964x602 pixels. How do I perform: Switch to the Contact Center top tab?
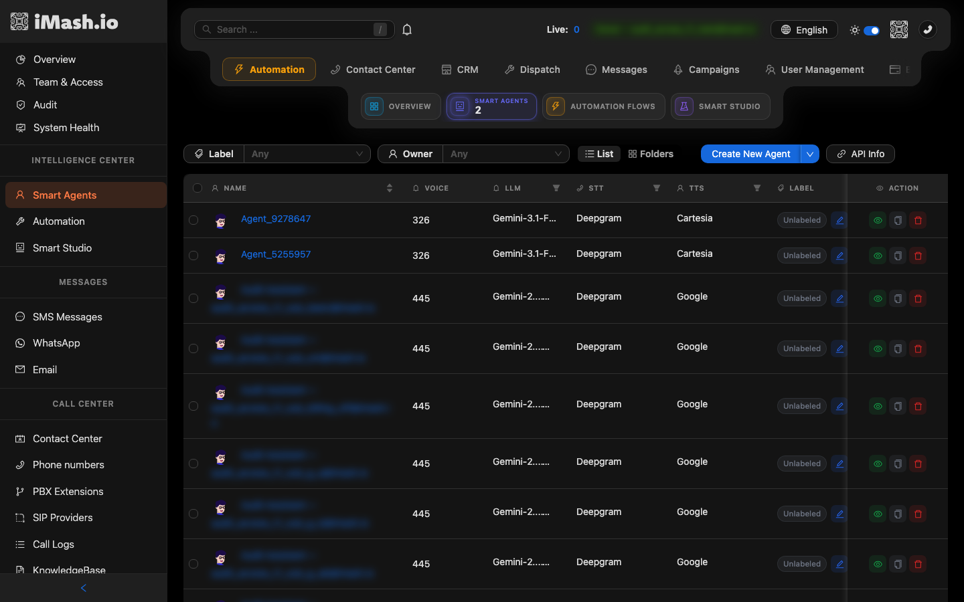click(x=373, y=70)
